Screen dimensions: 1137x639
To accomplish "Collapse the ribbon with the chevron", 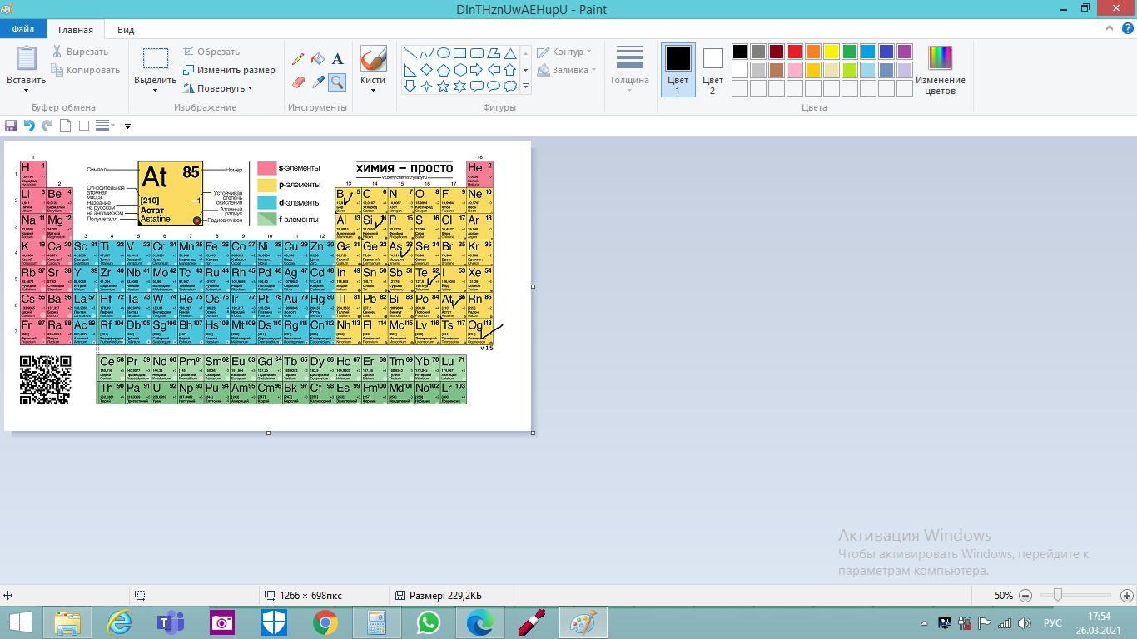I will pyautogui.click(x=1109, y=28).
